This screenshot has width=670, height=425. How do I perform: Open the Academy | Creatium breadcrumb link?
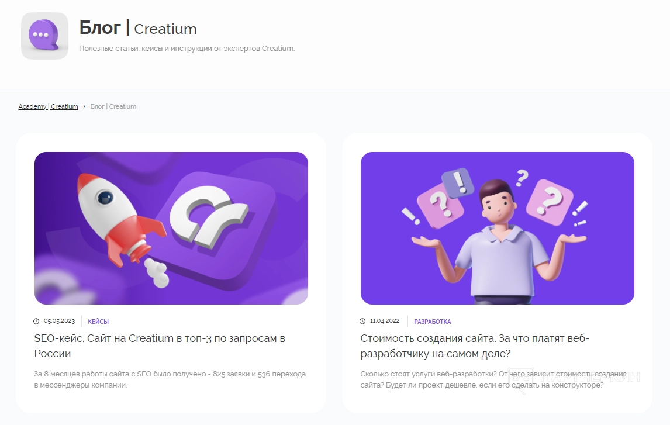pos(49,106)
